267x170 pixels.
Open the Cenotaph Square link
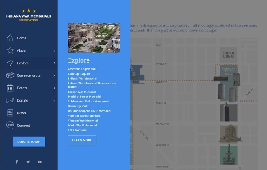[x=79, y=73]
